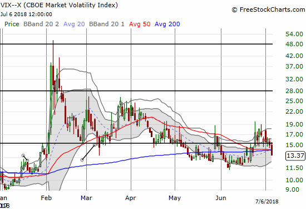Image resolution: width=306 pixels, height=209 pixels.
Task: Select the BBand 20 1 legend entry
Action: [x=107, y=24]
